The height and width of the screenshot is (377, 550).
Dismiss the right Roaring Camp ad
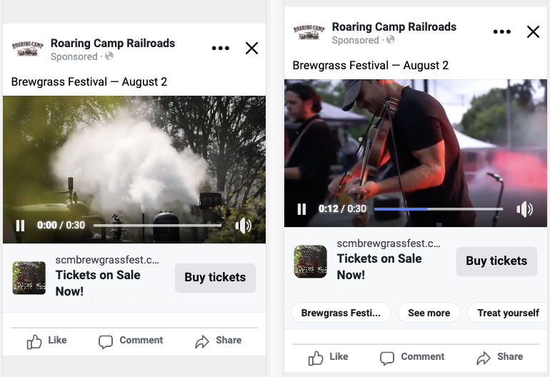pos(533,31)
